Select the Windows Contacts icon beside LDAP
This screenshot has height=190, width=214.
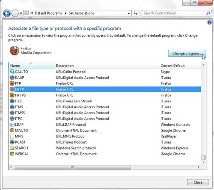(12, 124)
